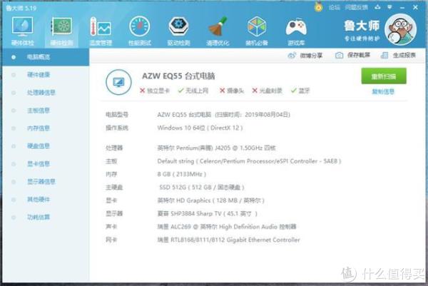Click the 鲁大师 mascot avatar
The image size is (428, 286).
(400, 29)
